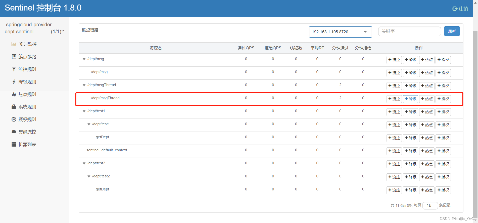Click the 关键字 search input field
The image size is (478, 223).
[x=409, y=31]
